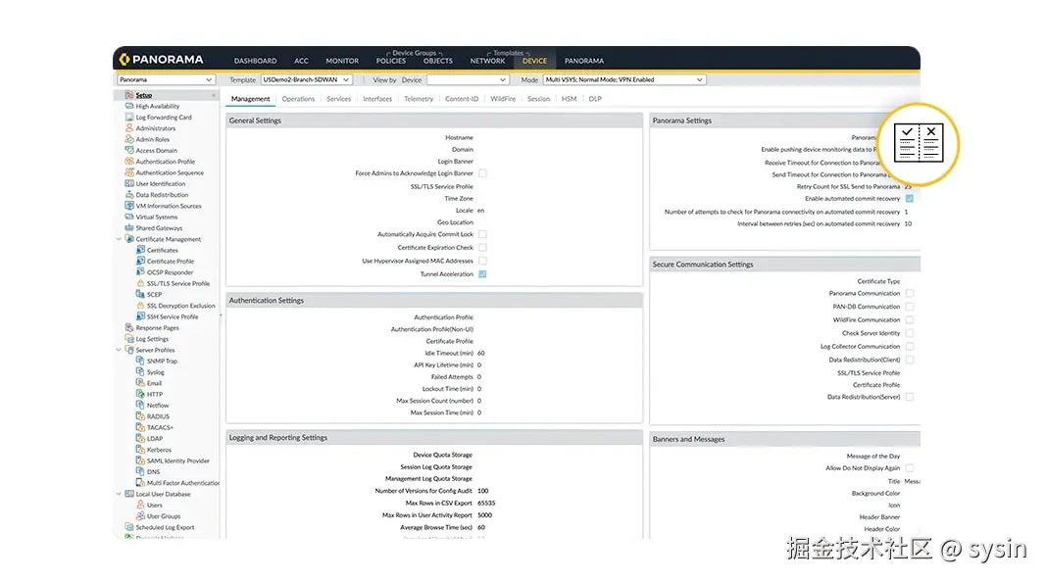
Task: Click the Certificates icon in tree
Action: pos(141,250)
